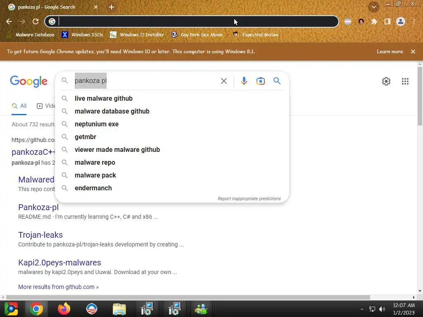
Task: Open the Chrome three-dot menu
Action: click(414, 21)
